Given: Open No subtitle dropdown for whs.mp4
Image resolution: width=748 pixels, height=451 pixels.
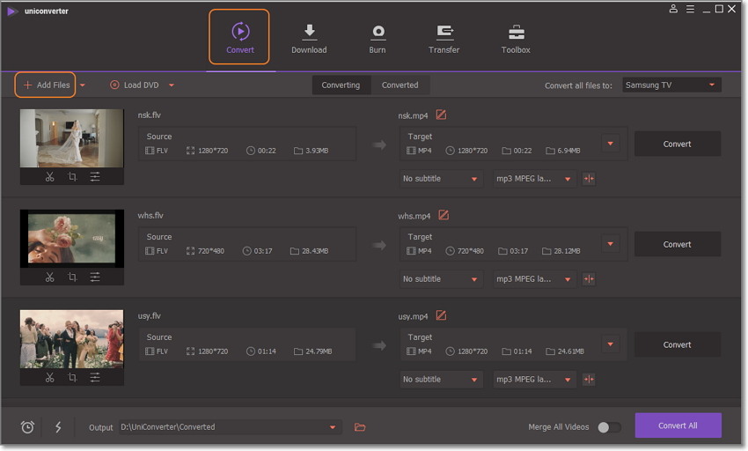Looking at the screenshot, I should pyautogui.click(x=440, y=279).
